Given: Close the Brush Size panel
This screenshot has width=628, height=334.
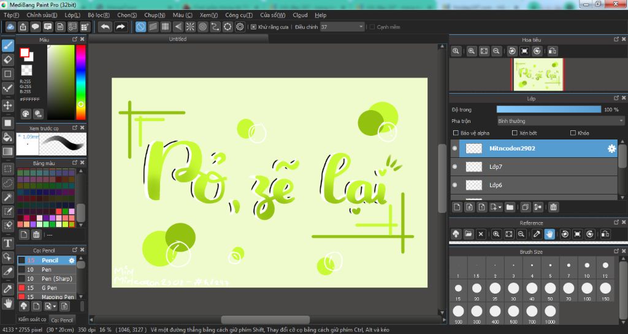Looking at the screenshot, I should coord(624,251).
